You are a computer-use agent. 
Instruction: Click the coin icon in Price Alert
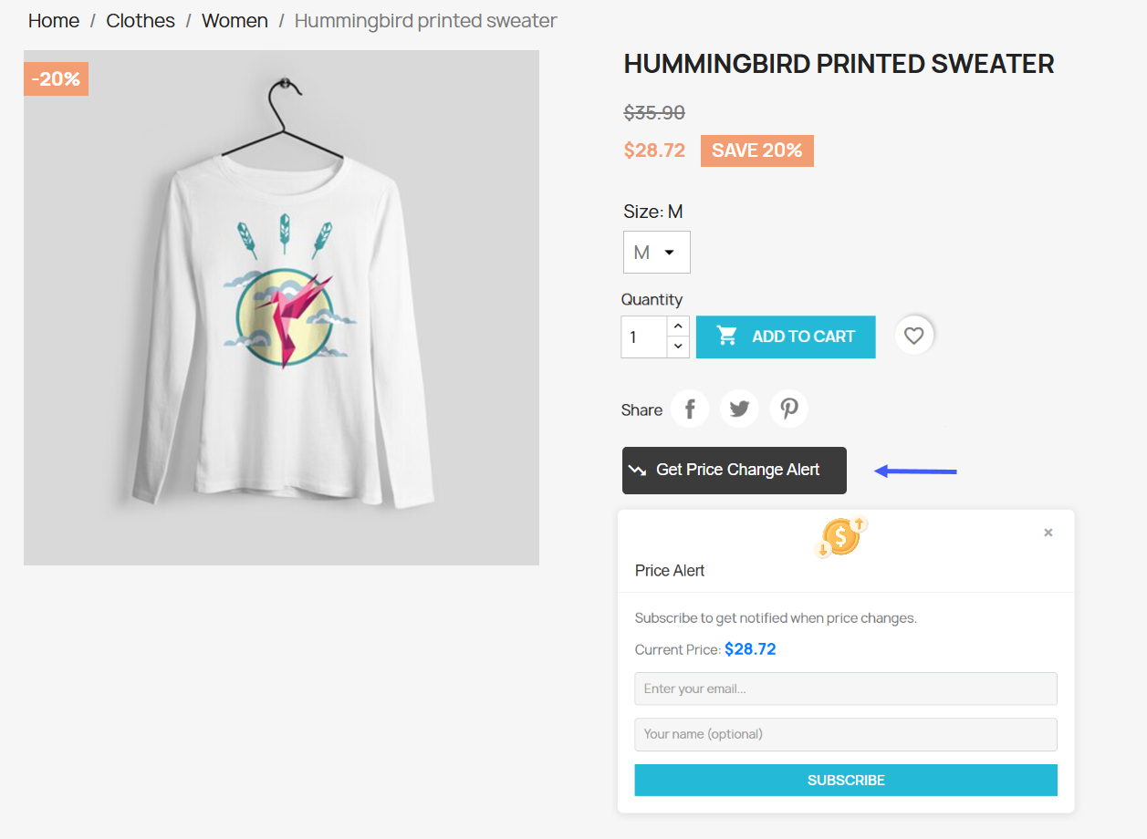click(841, 536)
